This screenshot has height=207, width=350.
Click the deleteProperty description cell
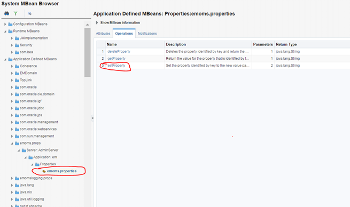tap(207, 51)
